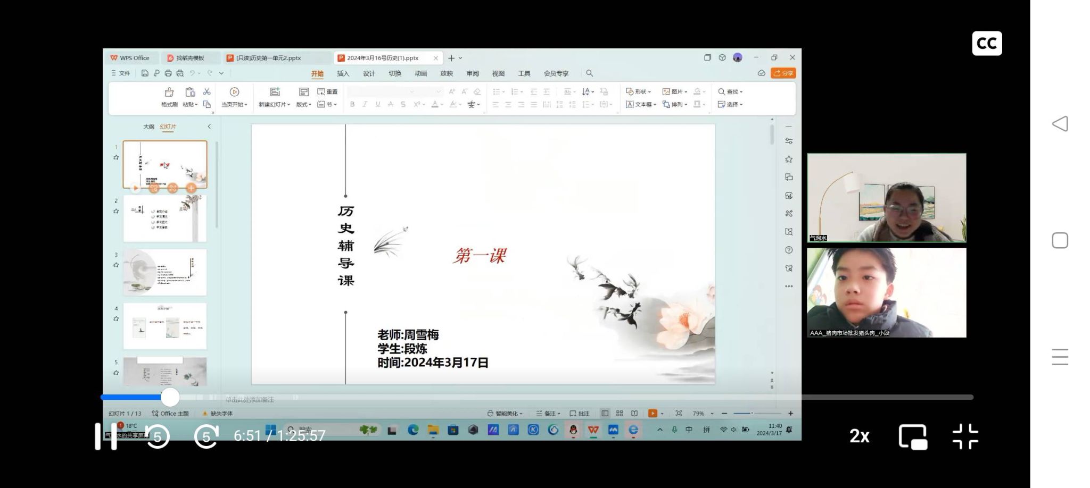Switch to the 设计 ribbon tab
This screenshot has height=488, width=1090.
[369, 73]
